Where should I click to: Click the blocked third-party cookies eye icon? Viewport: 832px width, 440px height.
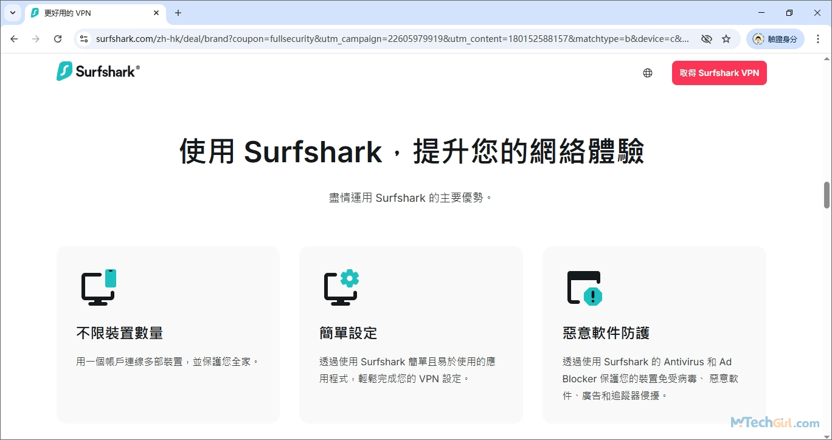[x=706, y=39]
